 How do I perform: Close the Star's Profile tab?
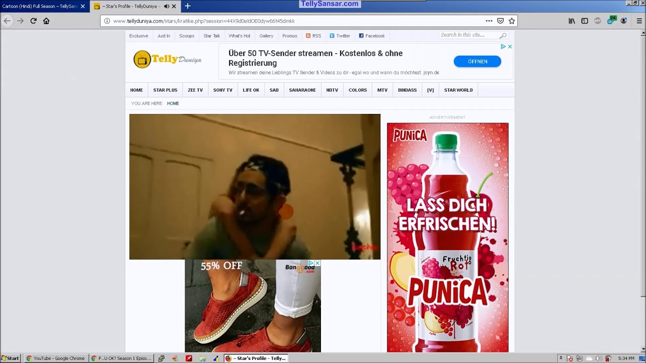(174, 6)
